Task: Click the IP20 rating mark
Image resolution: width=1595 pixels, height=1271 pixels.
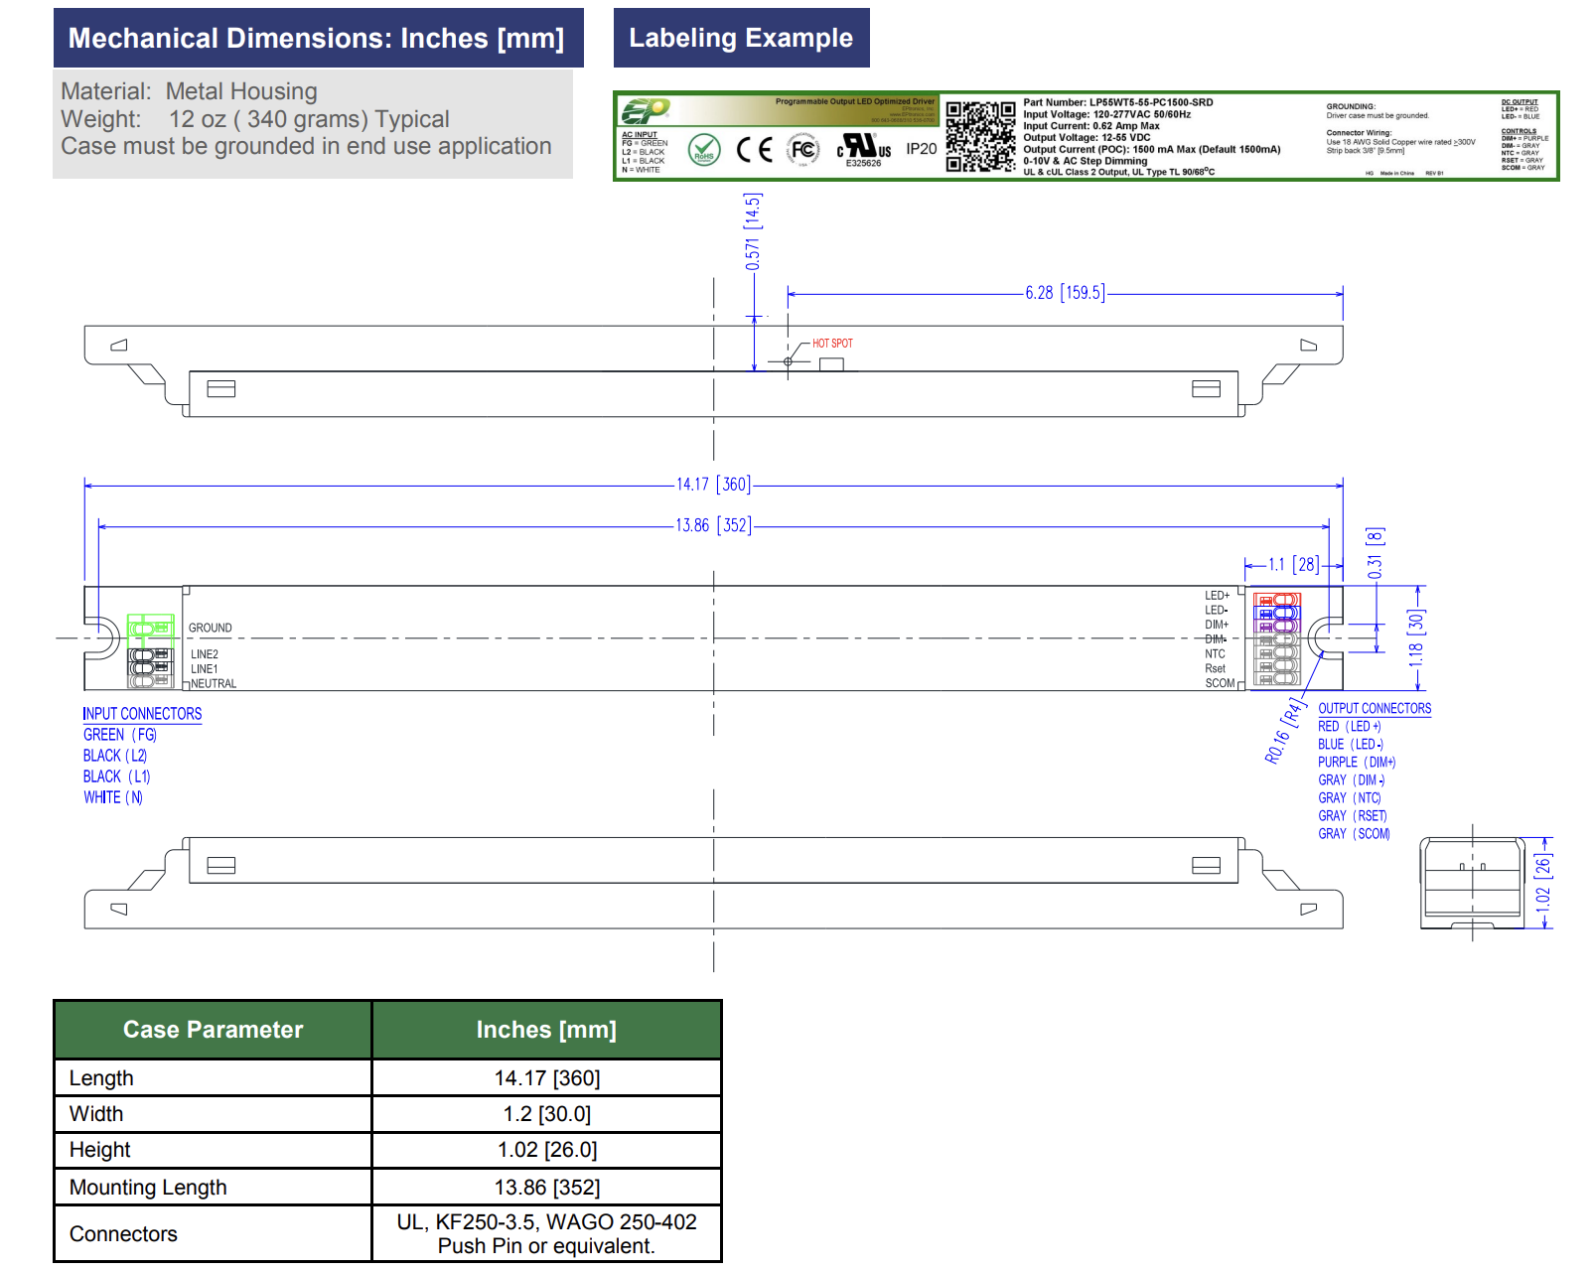Action: click(921, 149)
